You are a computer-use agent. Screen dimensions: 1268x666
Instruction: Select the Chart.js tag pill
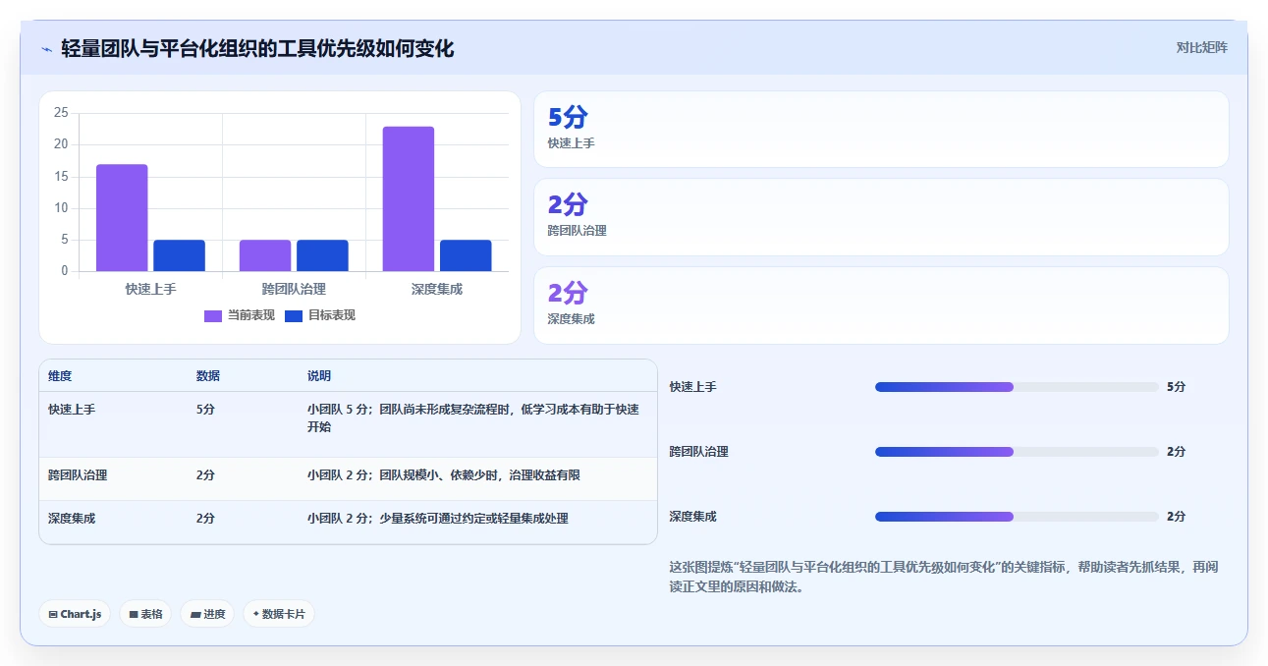click(76, 614)
